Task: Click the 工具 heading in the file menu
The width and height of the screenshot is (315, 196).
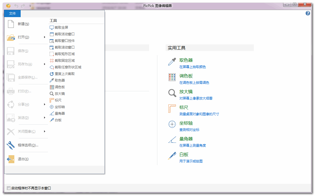Action: pyautogui.click(x=53, y=20)
